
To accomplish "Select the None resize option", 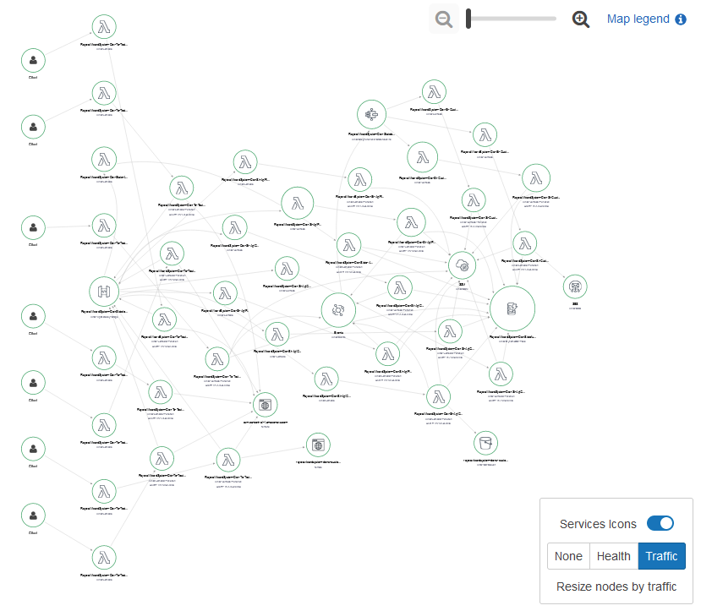I will point(568,556).
